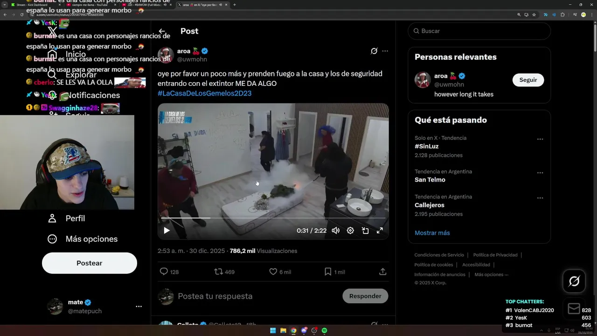
Task: Follow aroa with the Seguir button
Action: tap(528, 80)
